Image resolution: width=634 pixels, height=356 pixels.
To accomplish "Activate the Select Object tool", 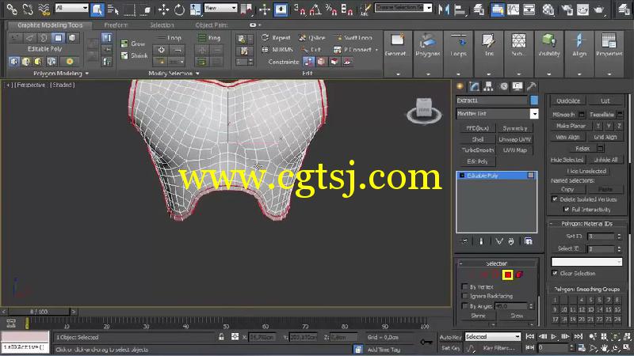I will tap(97, 9).
